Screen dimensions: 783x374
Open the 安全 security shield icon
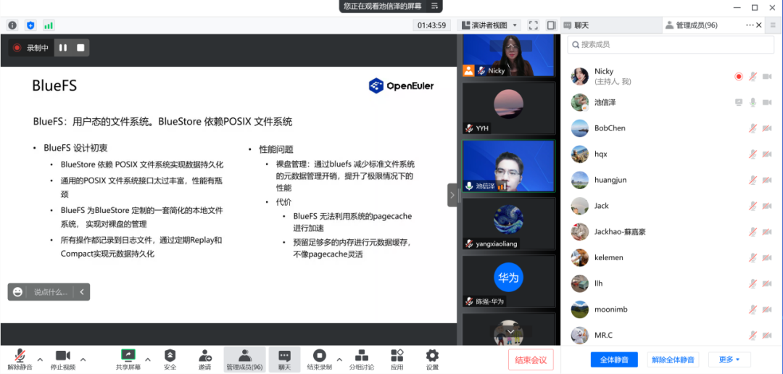170,355
